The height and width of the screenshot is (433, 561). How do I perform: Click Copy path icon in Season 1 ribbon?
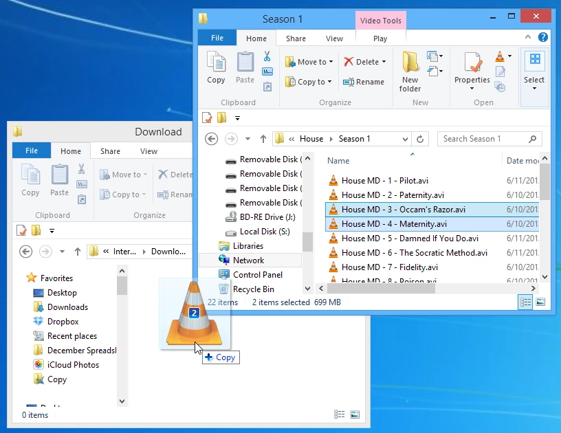pos(267,71)
